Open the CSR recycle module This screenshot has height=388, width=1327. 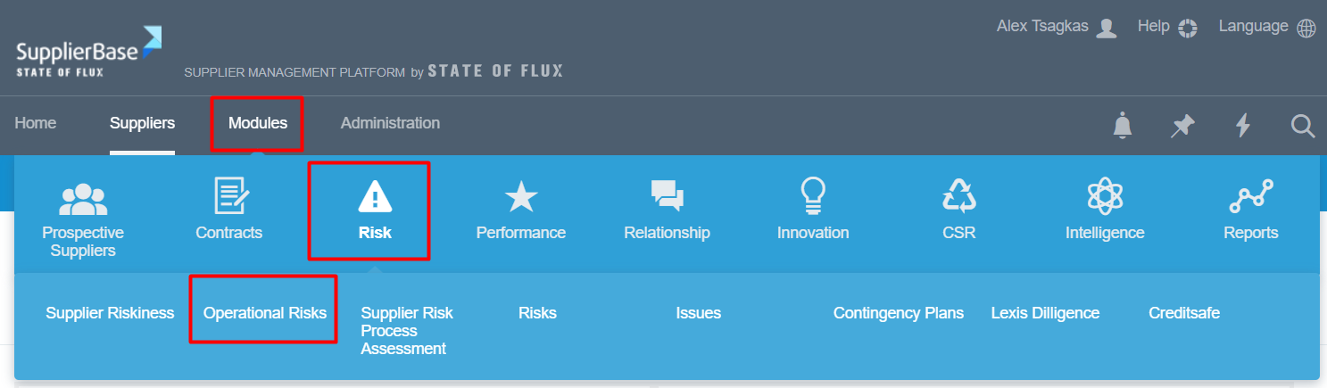point(959,211)
